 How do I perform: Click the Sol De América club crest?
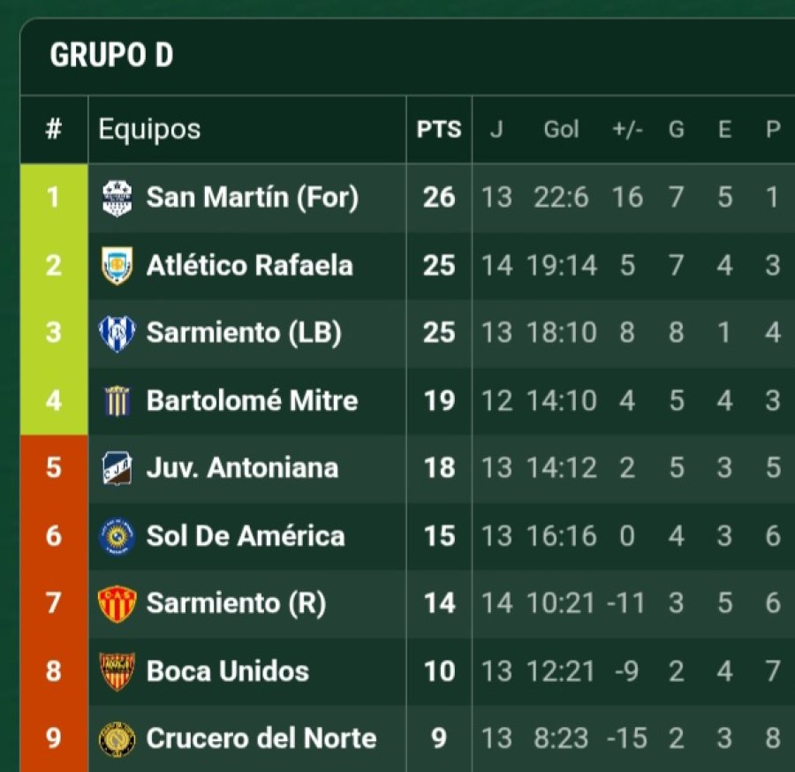[x=117, y=536]
